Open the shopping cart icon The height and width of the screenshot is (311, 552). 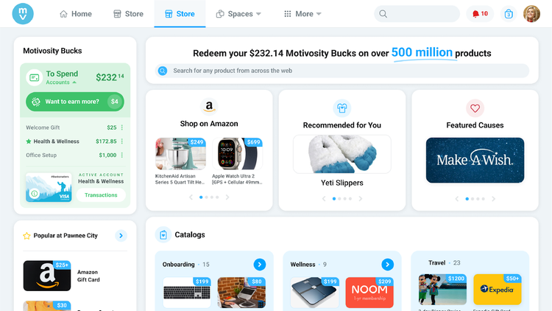pos(509,14)
